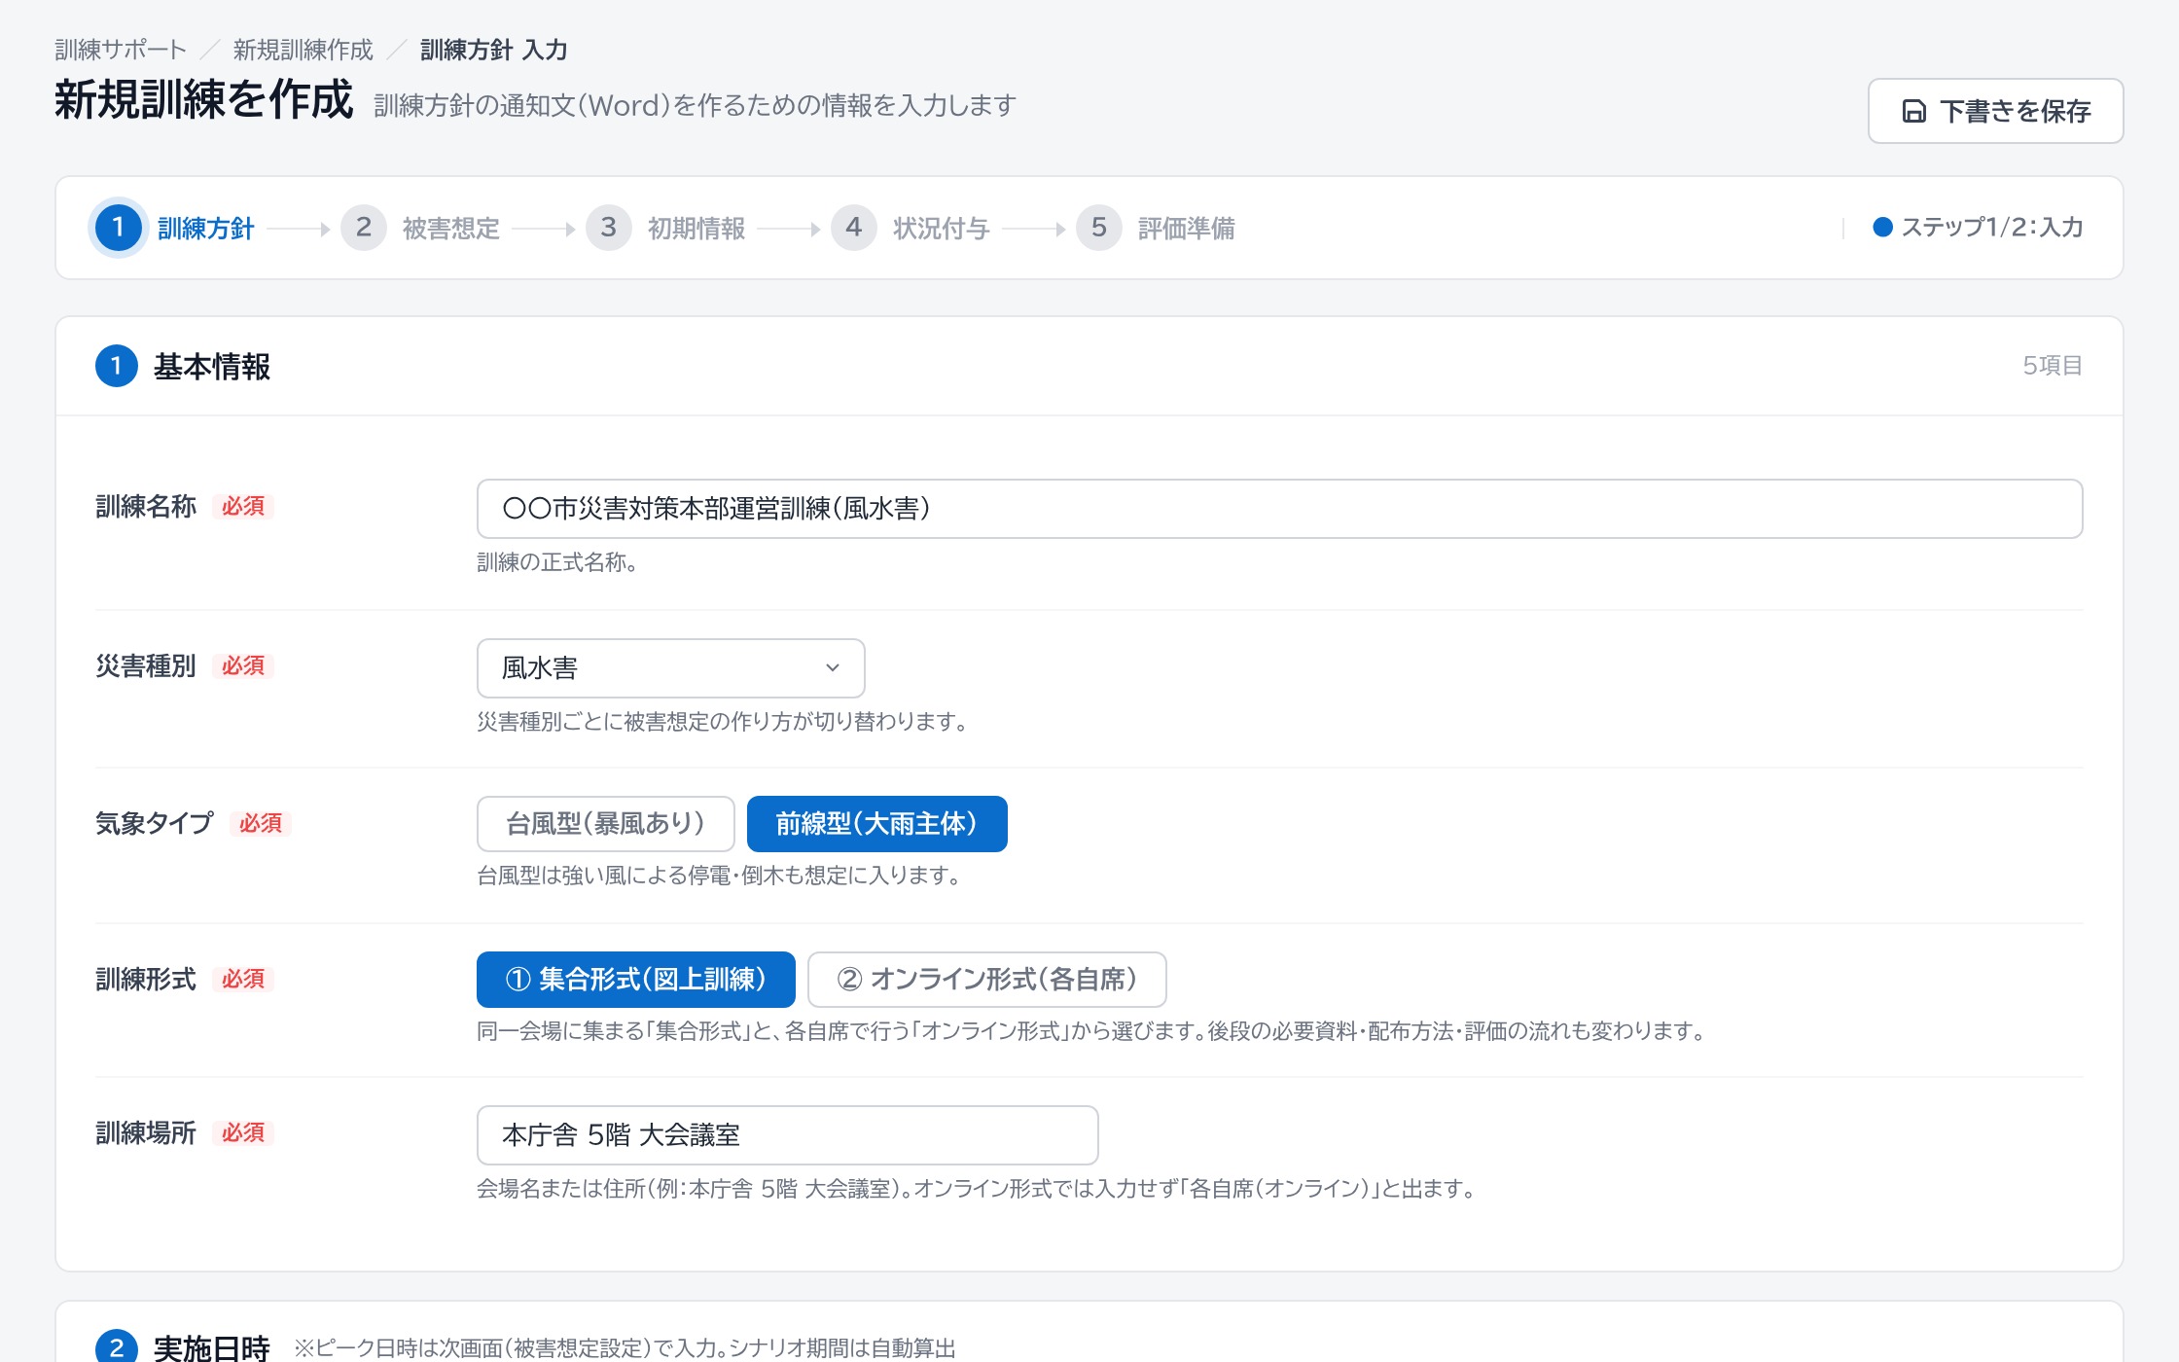Viewport: 2179px width, 1362px height.
Task: Go to 状況付与 step label
Action: click(x=941, y=229)
